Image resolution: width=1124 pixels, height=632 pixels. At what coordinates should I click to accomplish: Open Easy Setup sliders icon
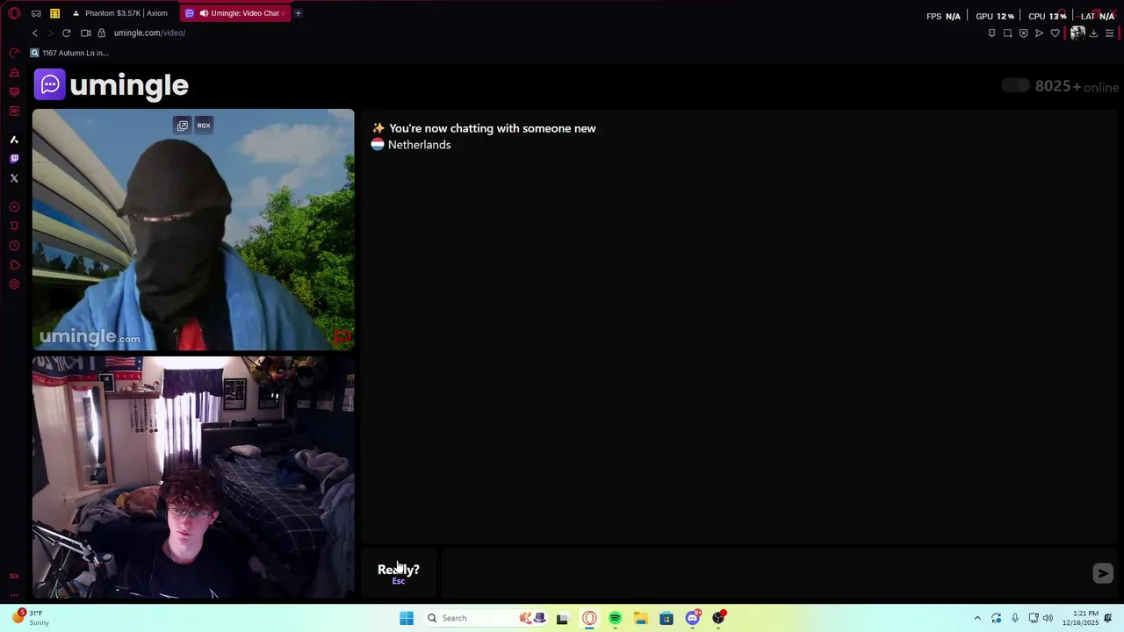(1110, 33)
